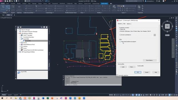This screenshot has height=100, width=178.
Task: Toggle the MODEL space button in the status bar
Action: (111, 95)
